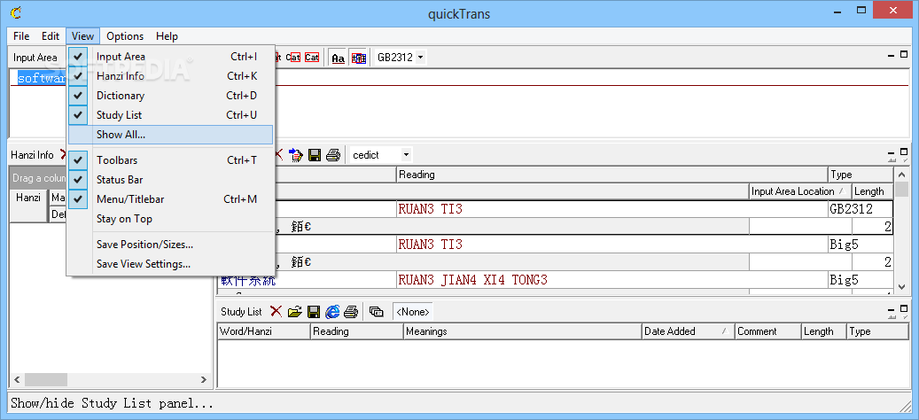
Task: Open the <None> study list dropdown
Action: pos(413,312)
